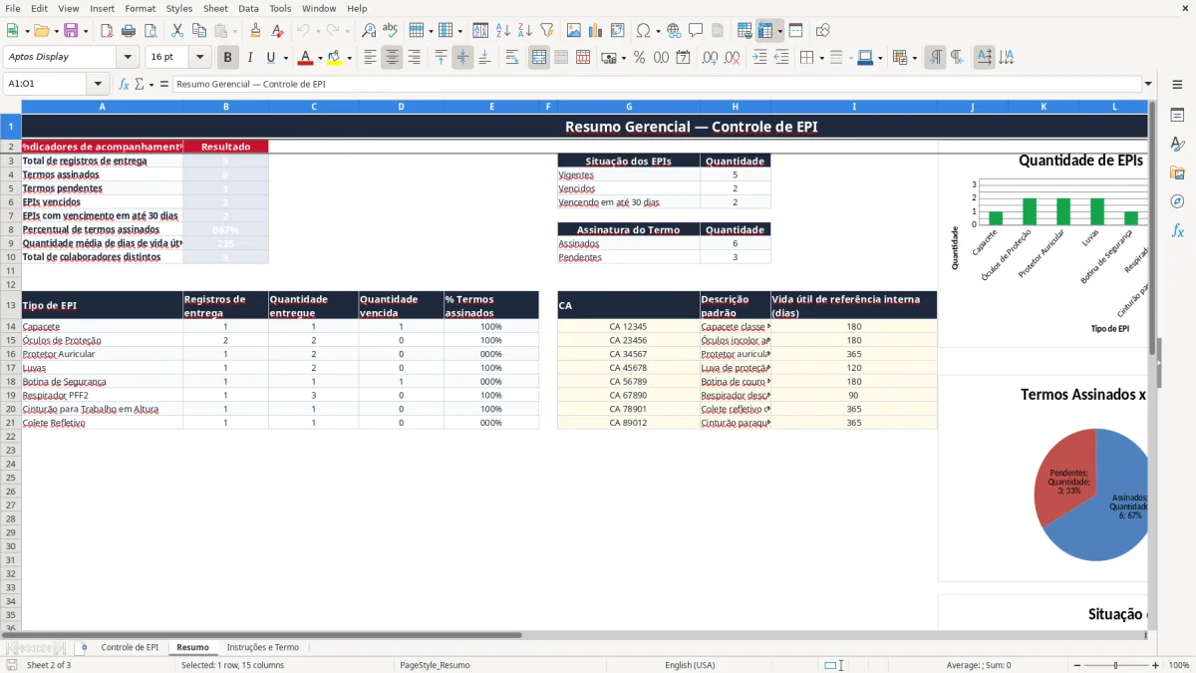Open Print Preview from toolbar
Image resolution: width=1196 pixels, height=673 pixels.
coord(150,31)
